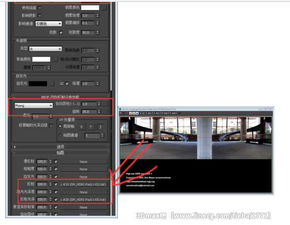Enable green channel in Specify Cropping window
The width and height of the screenshot is (290, 225).
pos(134,113)
